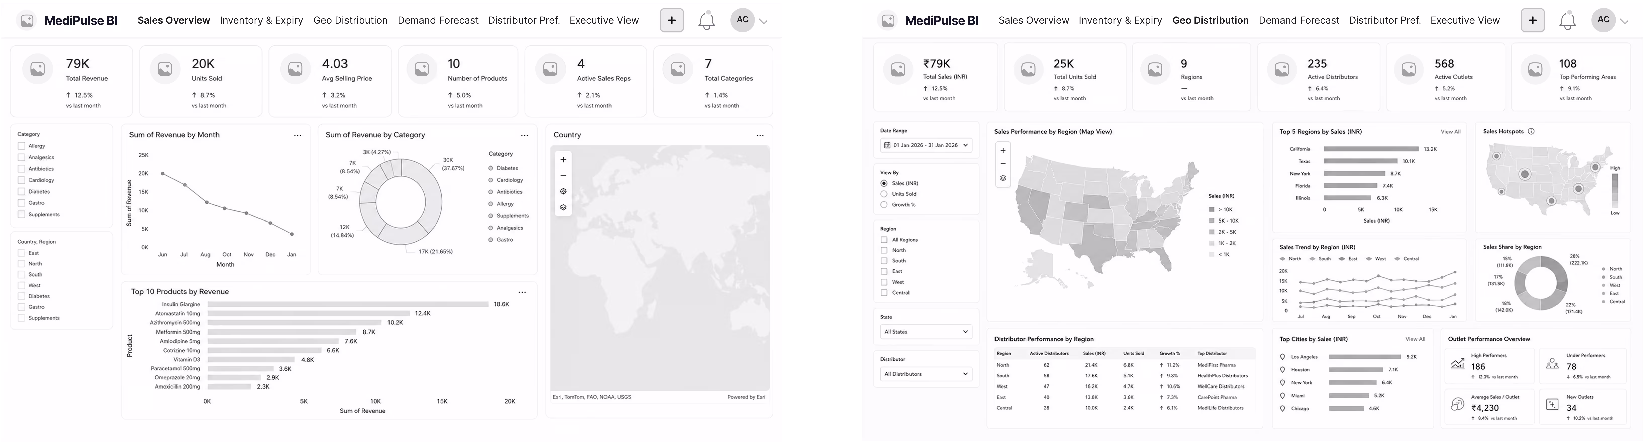The width and height of the screenshot is (1644, 442).
Task: Check the Cardiology category checkbox
Action: click(x=21, y=181)
